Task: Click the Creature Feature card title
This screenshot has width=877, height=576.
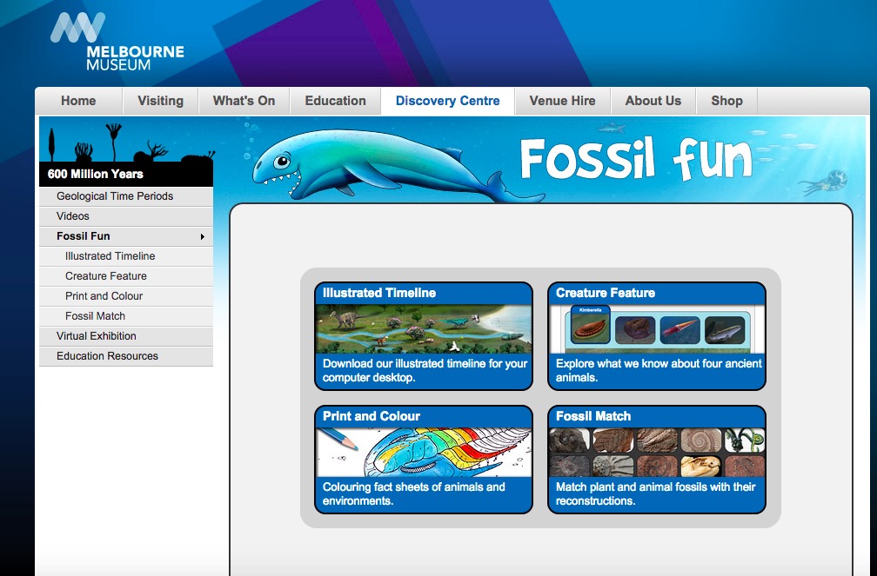Action: [x=606, y=293]
